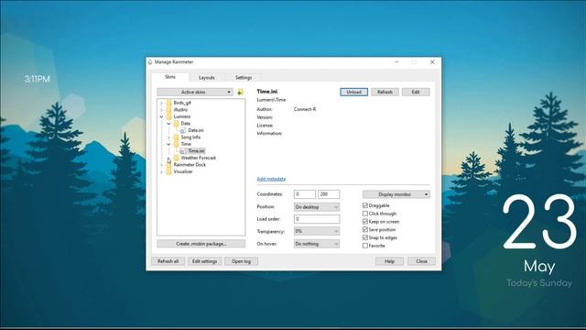Viewport: 586px width, 330px height.
Task: Click the Date folder icon
Action: click(x=176, y=123)
